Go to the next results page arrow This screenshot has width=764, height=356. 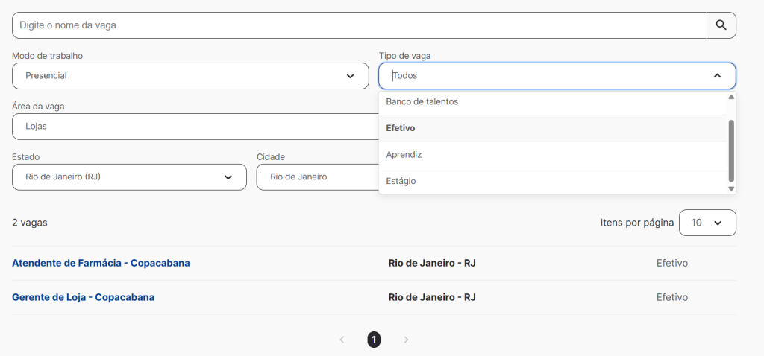click(407, 340)
